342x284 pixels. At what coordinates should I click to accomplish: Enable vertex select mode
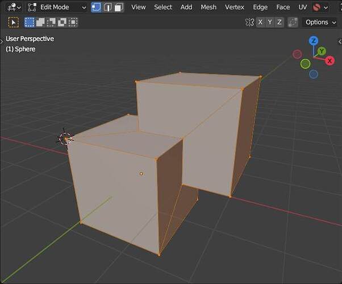(96, 7)
